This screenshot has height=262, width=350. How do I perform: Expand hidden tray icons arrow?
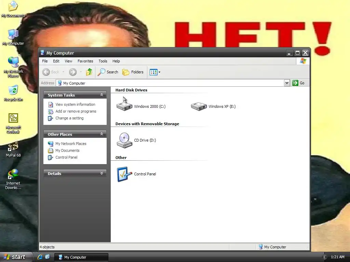pos(325,257)
